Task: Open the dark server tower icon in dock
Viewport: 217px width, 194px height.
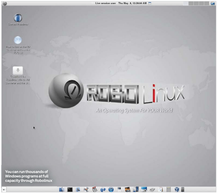Action: click(183, 189)
